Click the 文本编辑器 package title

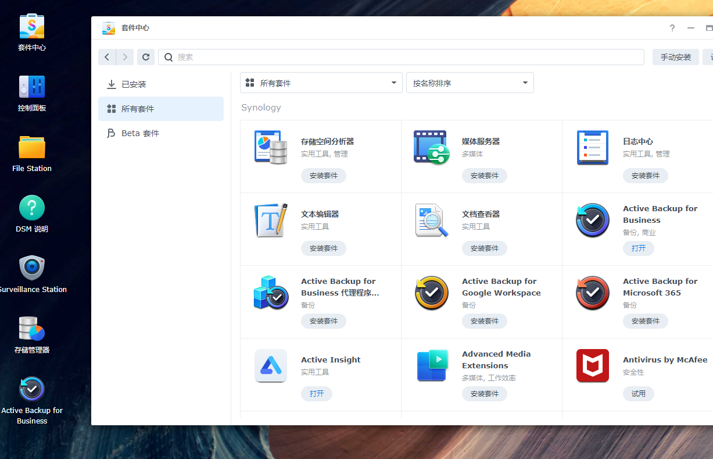pos(320,214)
